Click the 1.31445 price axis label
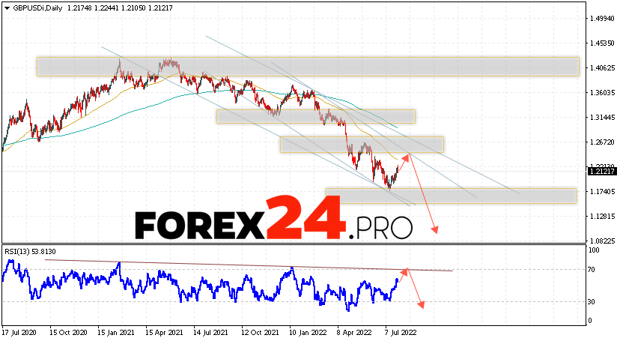The height and width of the screenshot is (341, 620). 602,118
